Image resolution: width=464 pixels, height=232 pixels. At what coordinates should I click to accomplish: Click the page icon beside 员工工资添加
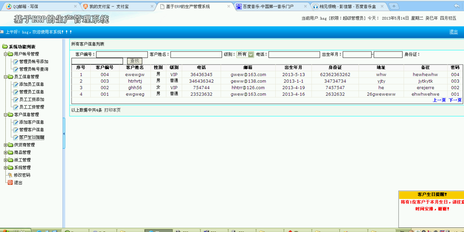(16, 99)
